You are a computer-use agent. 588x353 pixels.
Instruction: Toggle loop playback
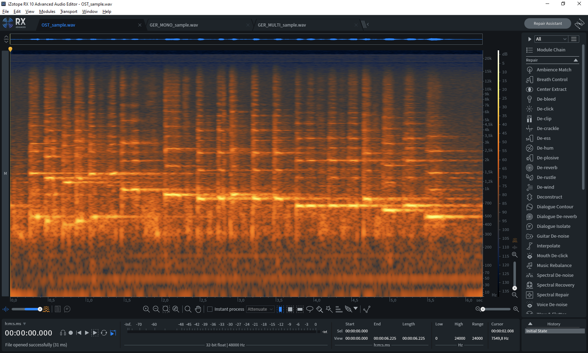(x=104, y=333)
